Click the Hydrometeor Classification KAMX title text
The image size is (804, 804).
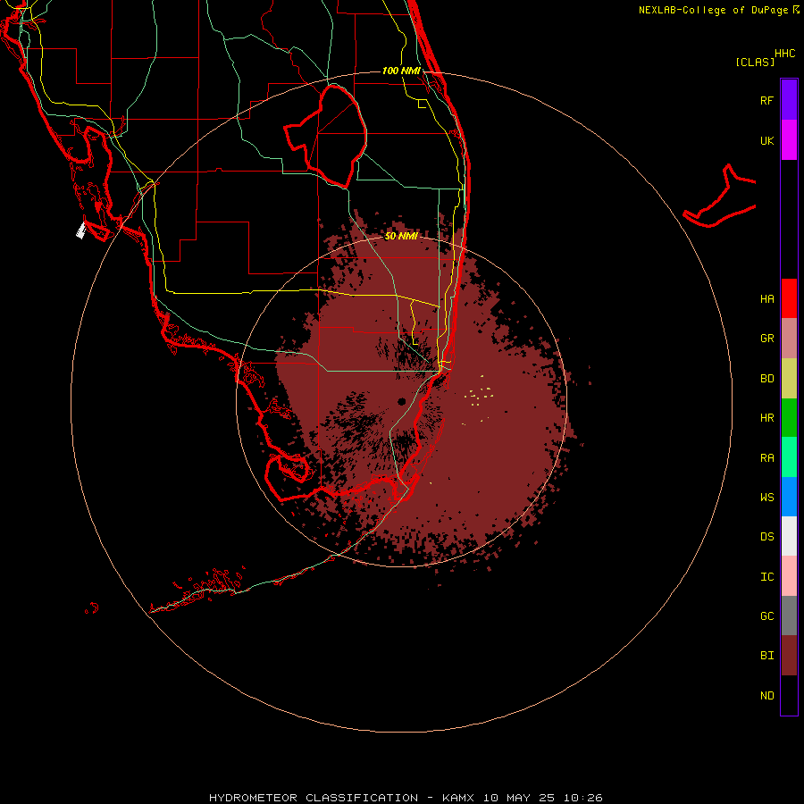tap(406, 798)
